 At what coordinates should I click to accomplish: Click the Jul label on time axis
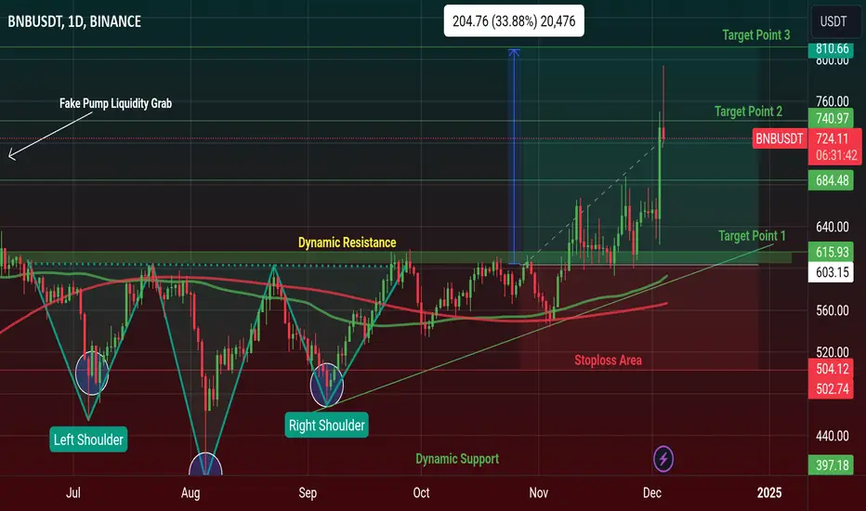point(72,492)
